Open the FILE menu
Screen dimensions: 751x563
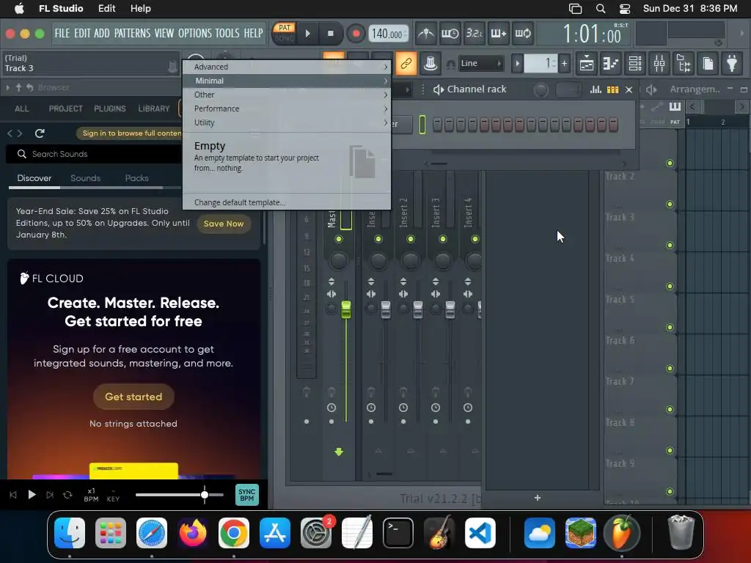coord(62,33)
